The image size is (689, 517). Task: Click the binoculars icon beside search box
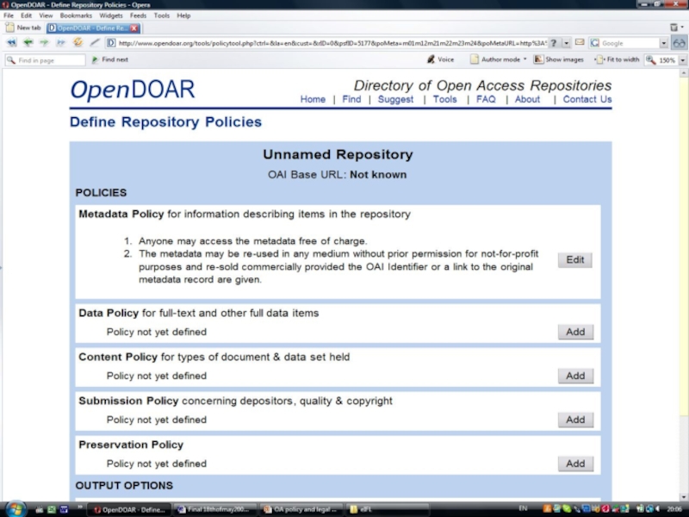[679, 43]
